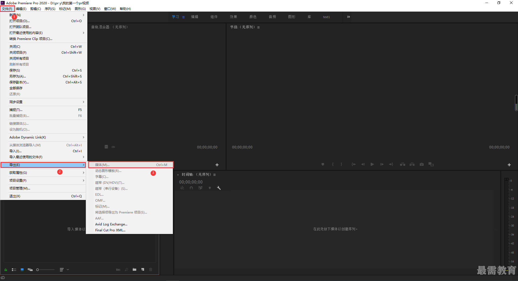Toggle linked selection in timeline
This screenshot has height=281, width=518.
200,188
